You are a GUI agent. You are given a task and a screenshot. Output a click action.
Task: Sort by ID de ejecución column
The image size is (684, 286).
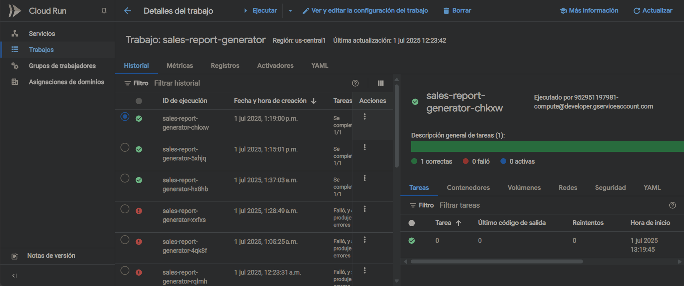coord(185,101)
